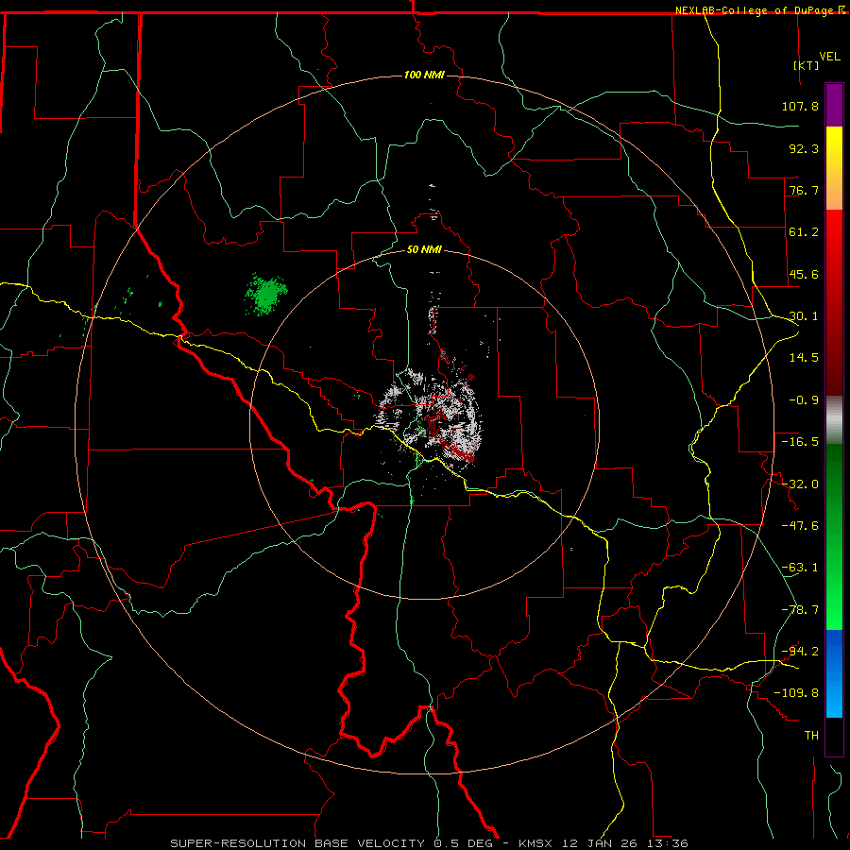850x850 pixels.
Task: Click the -0.9 velocity scale value
Action: [804, 400]
